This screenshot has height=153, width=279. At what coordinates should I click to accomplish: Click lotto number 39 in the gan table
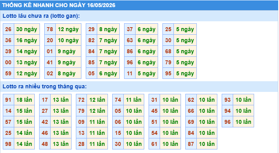tap(8, 51)
